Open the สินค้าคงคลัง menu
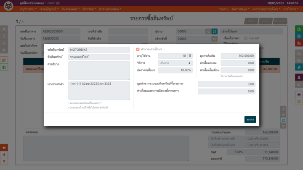303x170 pixels. 71,9
